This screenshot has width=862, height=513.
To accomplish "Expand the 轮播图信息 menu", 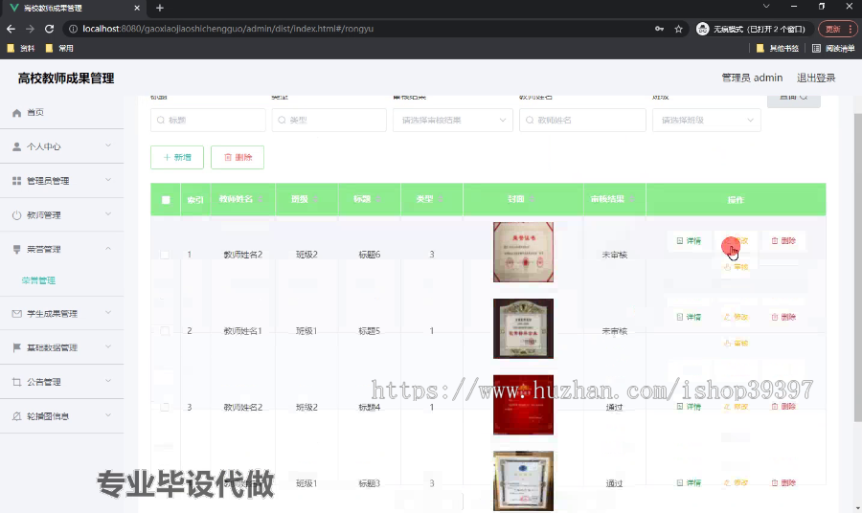I will (x=61, y=415).
